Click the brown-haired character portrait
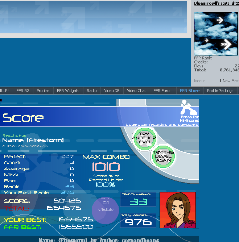 [x=178, y=210]
